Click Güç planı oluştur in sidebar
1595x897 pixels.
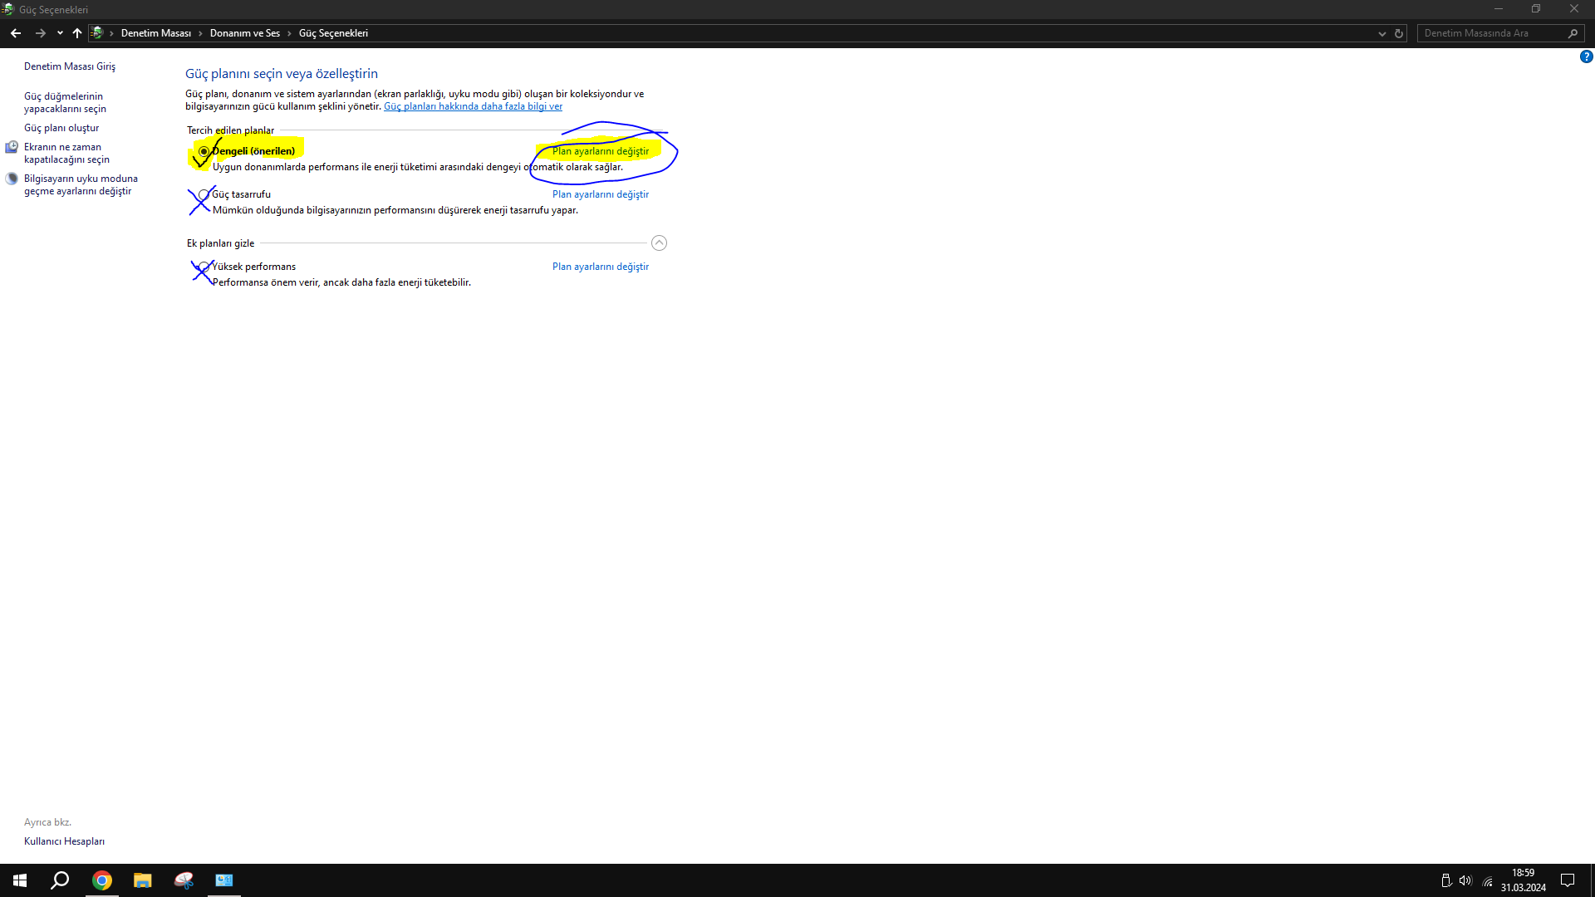point(61,128)
